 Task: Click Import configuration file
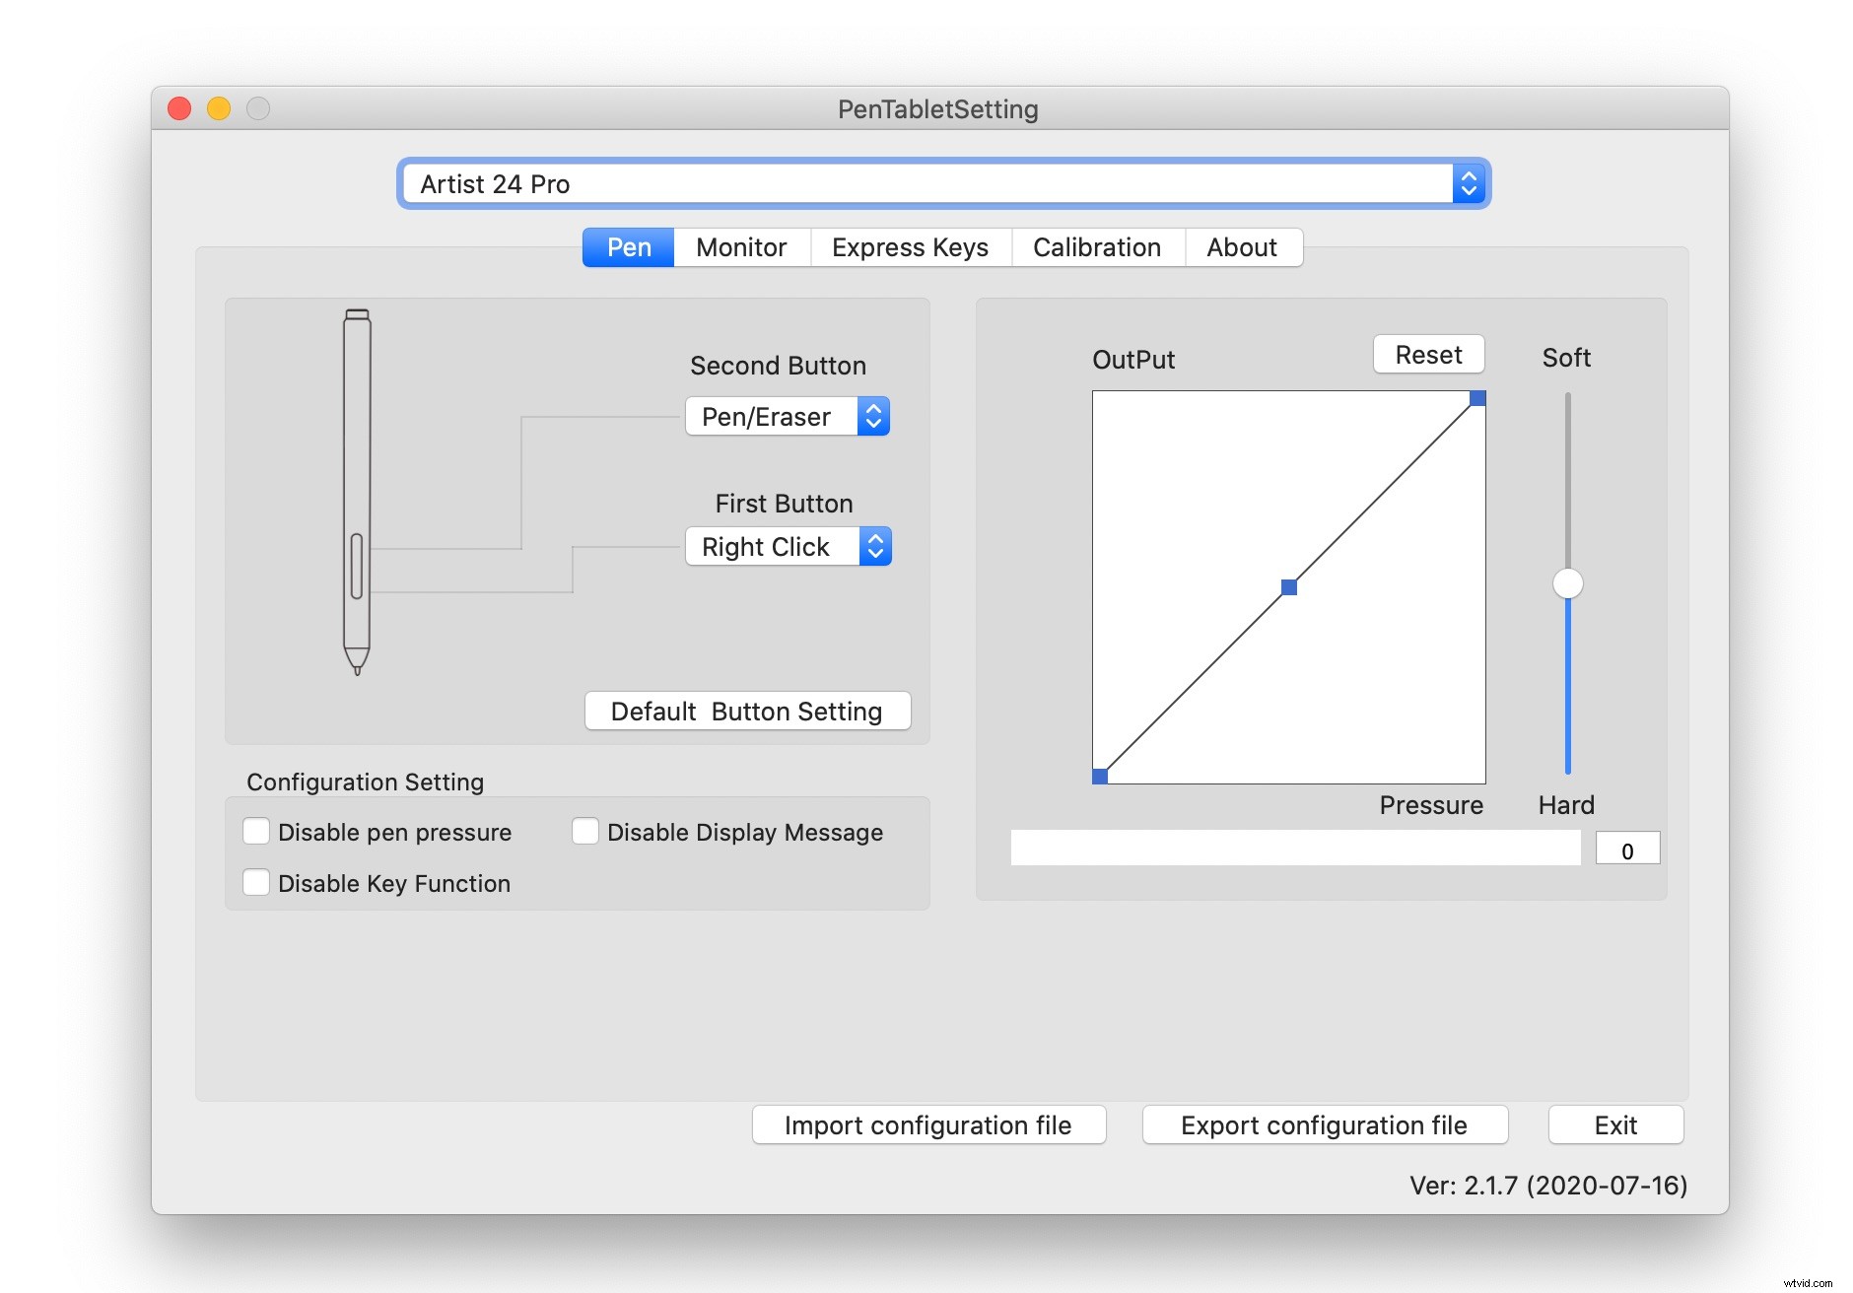click(x=927, y=1124)
